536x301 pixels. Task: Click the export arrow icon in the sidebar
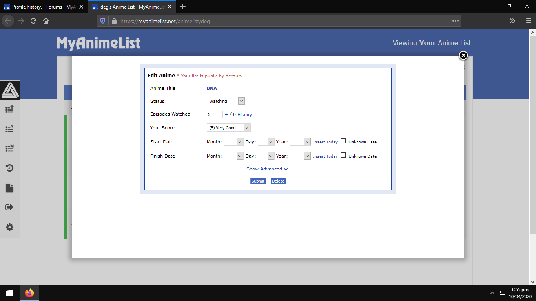(10, 207)
